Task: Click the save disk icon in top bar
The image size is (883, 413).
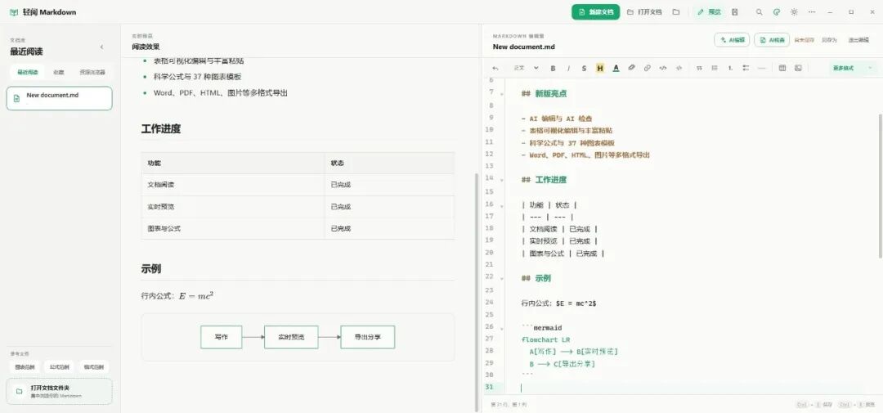Action: tap(734, 11)
